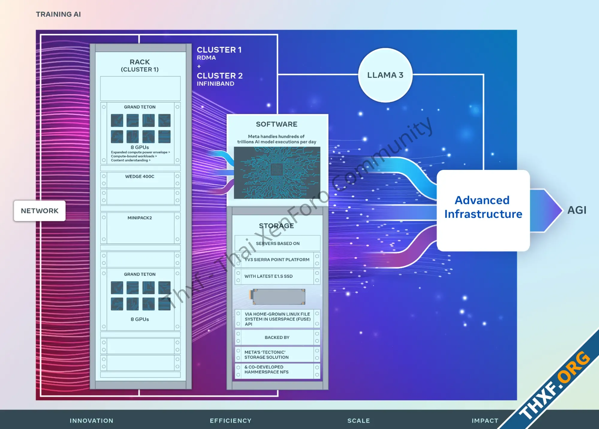Click the '8 GPUs' text in lower Grand Teton
Image resolution: width=599 pixels, height=429 pixels.
[140, 319]
